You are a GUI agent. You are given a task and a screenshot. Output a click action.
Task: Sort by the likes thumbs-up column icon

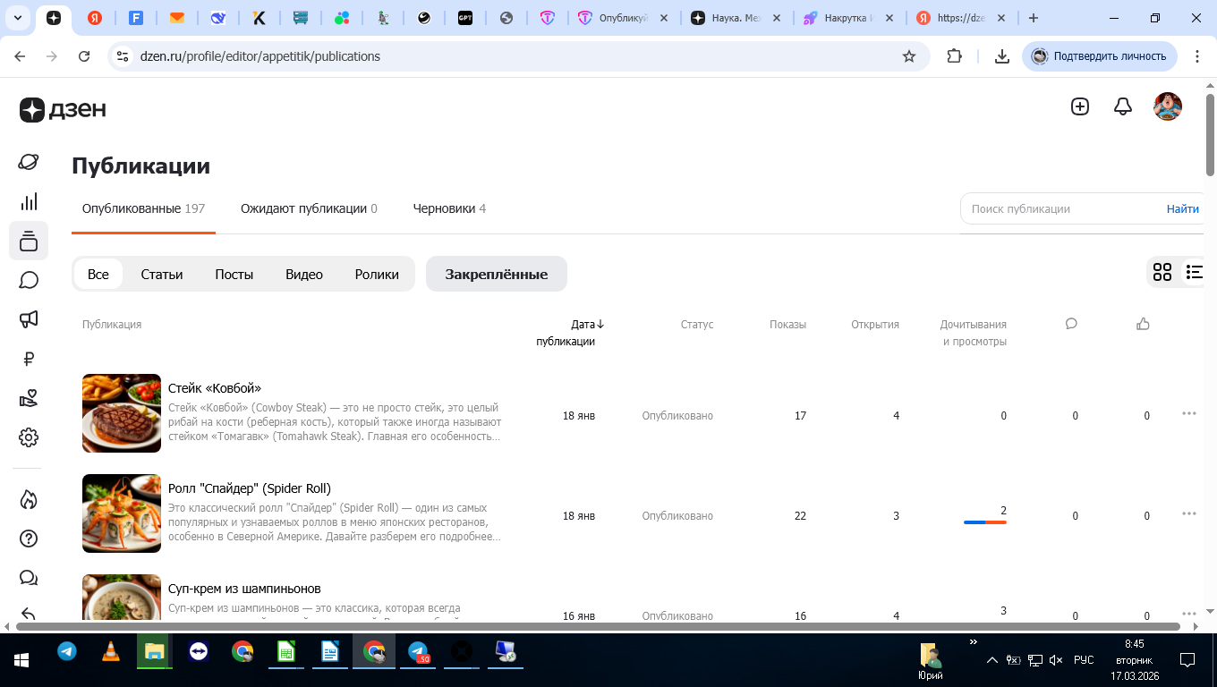pyautogui.click(x=1143, y=324)
